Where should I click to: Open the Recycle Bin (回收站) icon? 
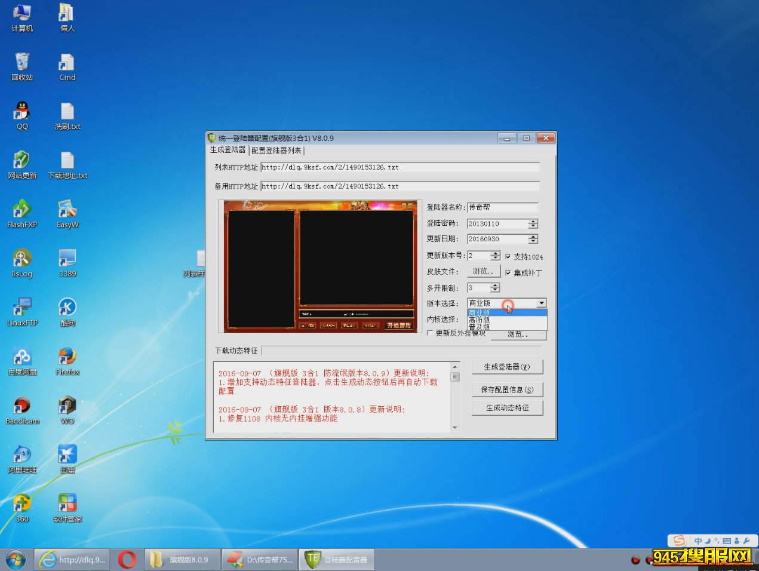(x=22, y=63)
